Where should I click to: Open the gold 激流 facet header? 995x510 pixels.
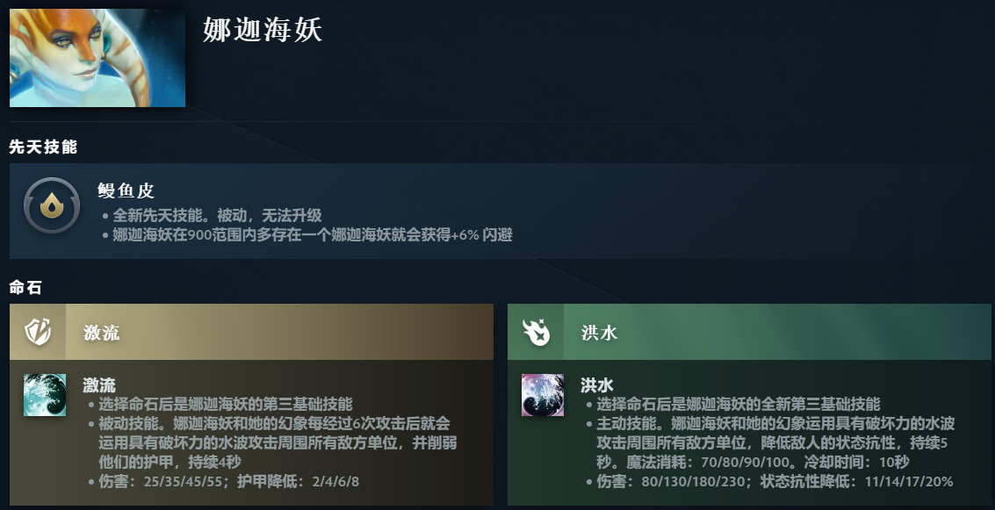pos(251,332)
